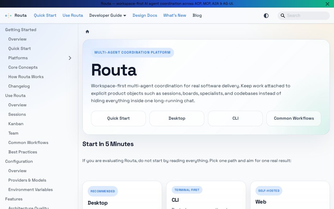
Task: Open Platforms sidebar item
Action: pos(18,58)
